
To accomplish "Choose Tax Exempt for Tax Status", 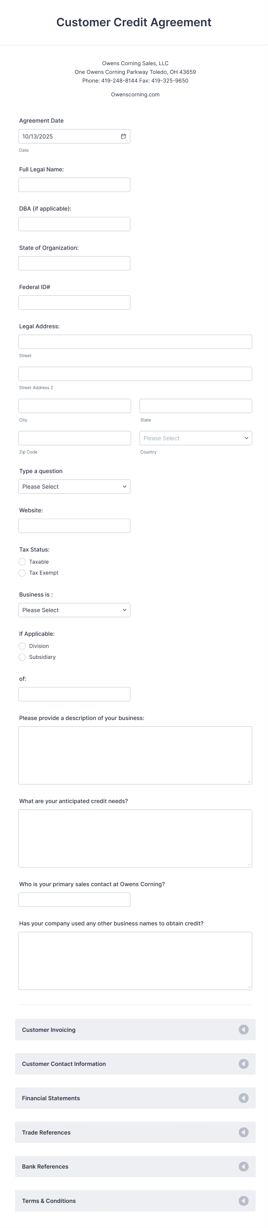I will (x=22, y=573).
